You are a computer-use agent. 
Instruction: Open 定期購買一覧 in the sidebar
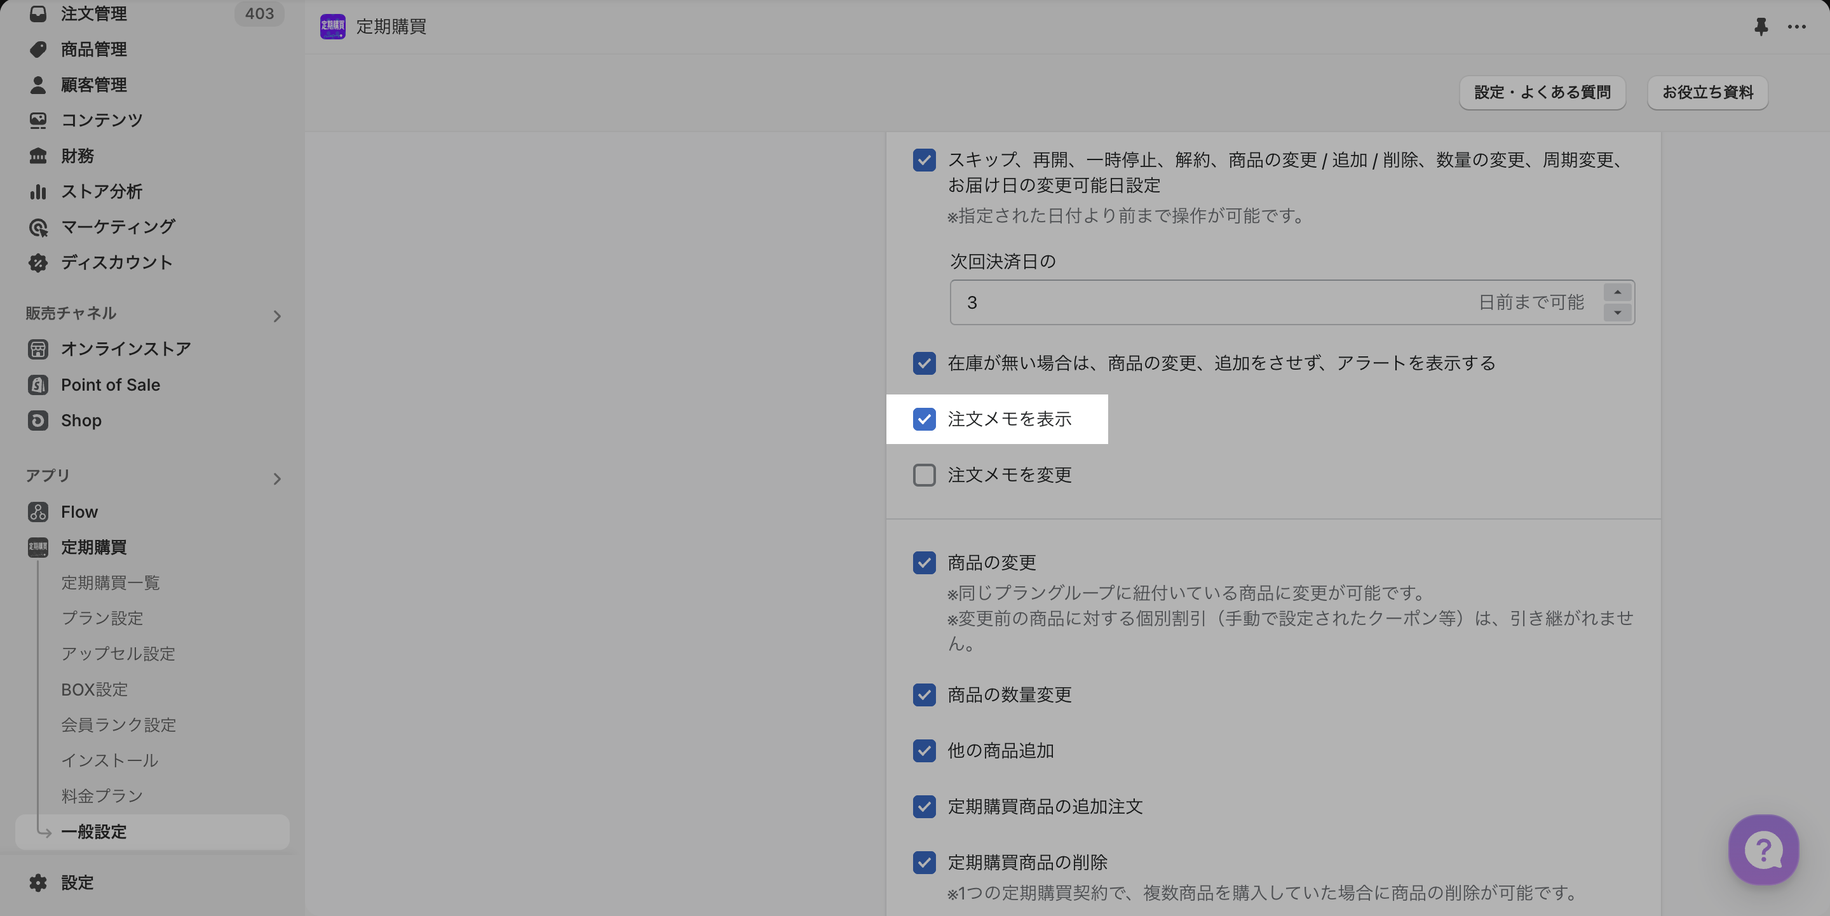pyautogui.click(x=110, y=583)
